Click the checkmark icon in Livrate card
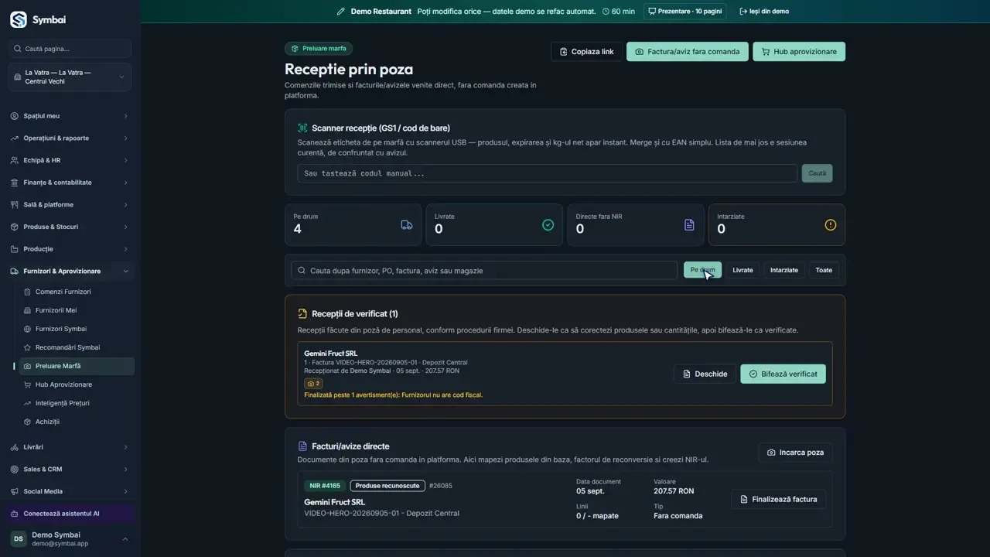The image size is (990, 557). 548,225
